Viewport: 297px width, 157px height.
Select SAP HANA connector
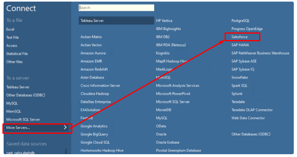240,45
